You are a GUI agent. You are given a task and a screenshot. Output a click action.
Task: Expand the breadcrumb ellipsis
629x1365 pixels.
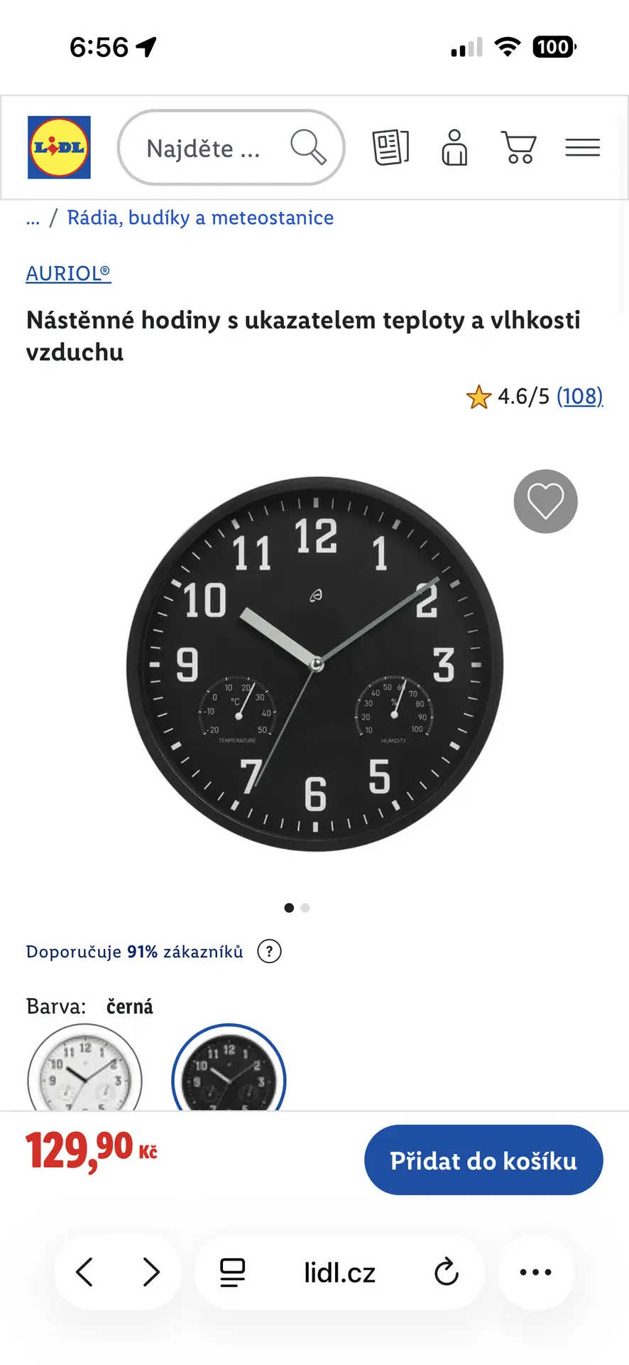[33, 218]
